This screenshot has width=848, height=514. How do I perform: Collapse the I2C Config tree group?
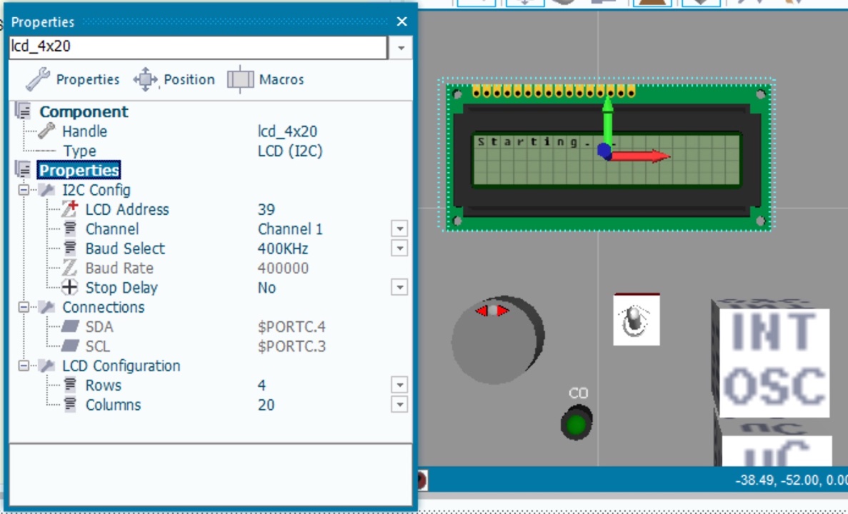click(x=24, y=190)
